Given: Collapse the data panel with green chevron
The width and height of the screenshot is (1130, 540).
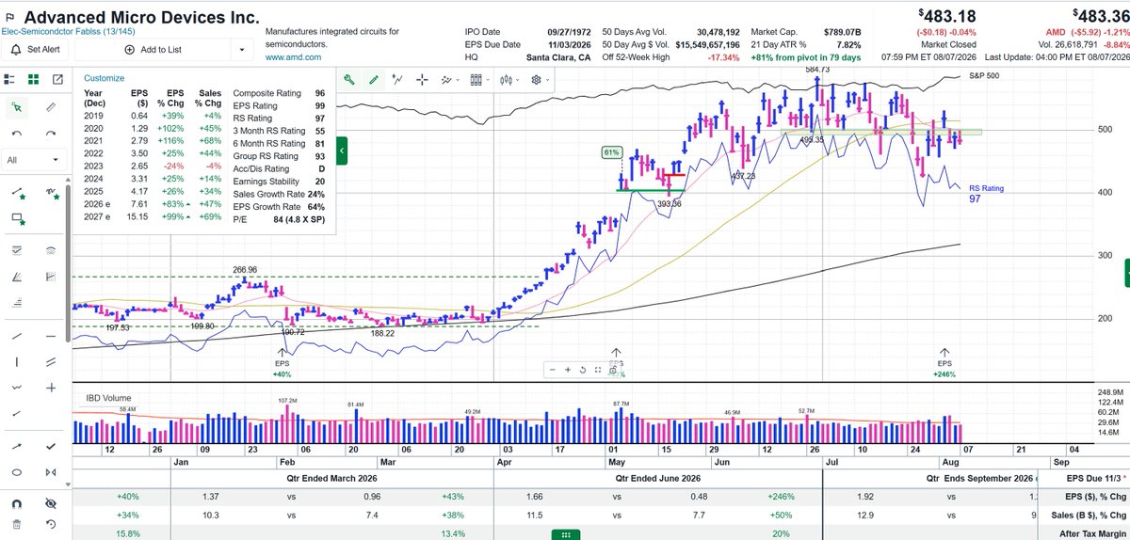Looking at the screenshot, I should [343, 151].
